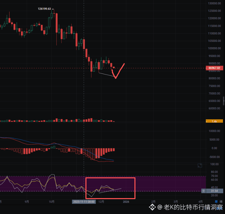Click the MACD axis label 5000.00
This screenshot has width=225, height=214.
(x=214, y=140)
